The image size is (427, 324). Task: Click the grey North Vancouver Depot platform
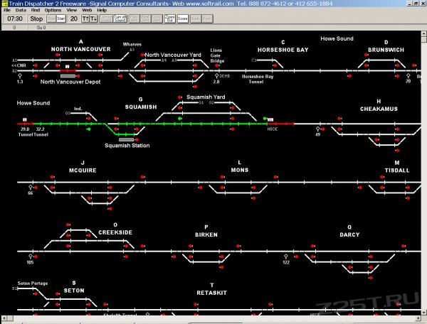click(x=69, y=76)
